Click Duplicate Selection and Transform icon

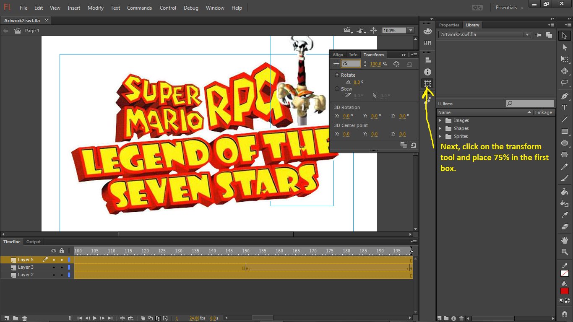point(404,145)
